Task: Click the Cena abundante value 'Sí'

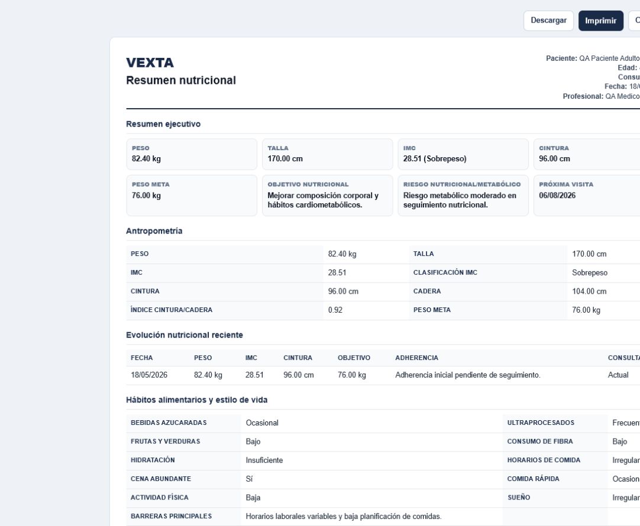Action: pos(249,479)
